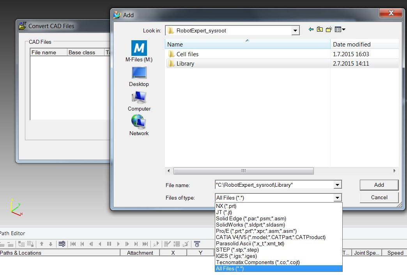
Task: Open the view menu in the Add dialog
Action: [x=340, y=29]
